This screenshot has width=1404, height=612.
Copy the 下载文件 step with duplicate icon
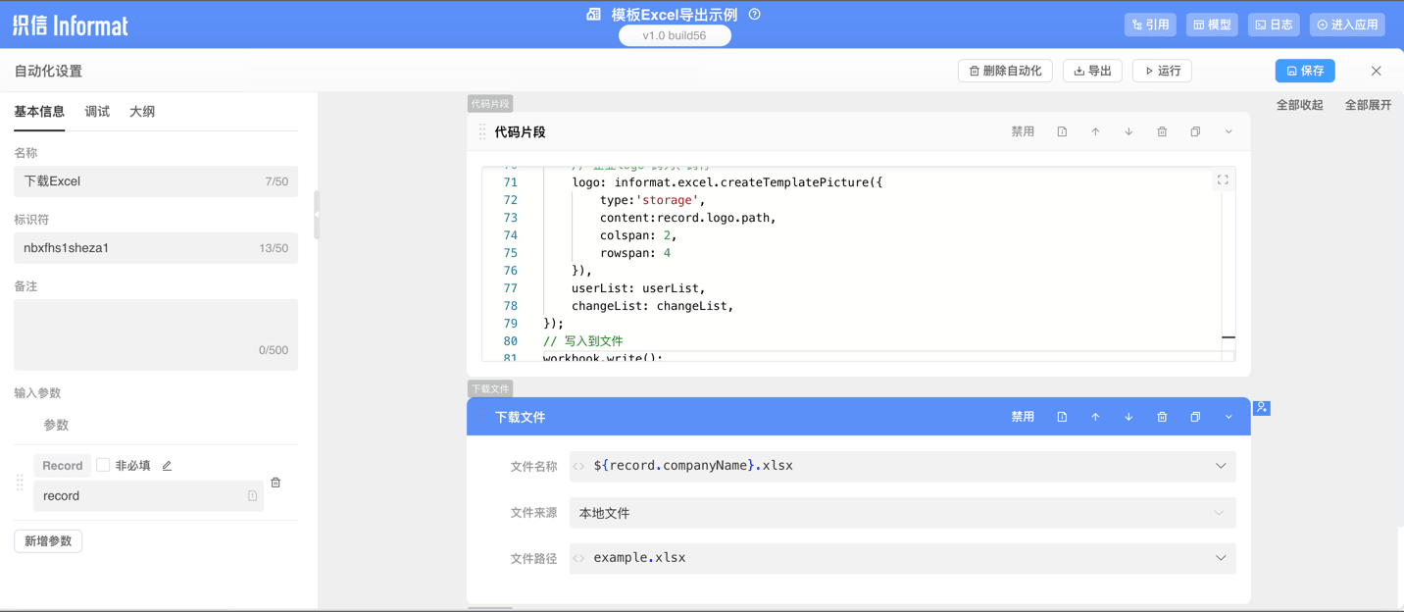(1195, 417)
